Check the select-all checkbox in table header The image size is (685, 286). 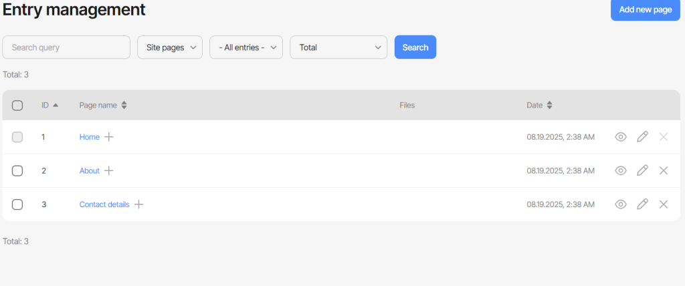(x=17, y=105)
